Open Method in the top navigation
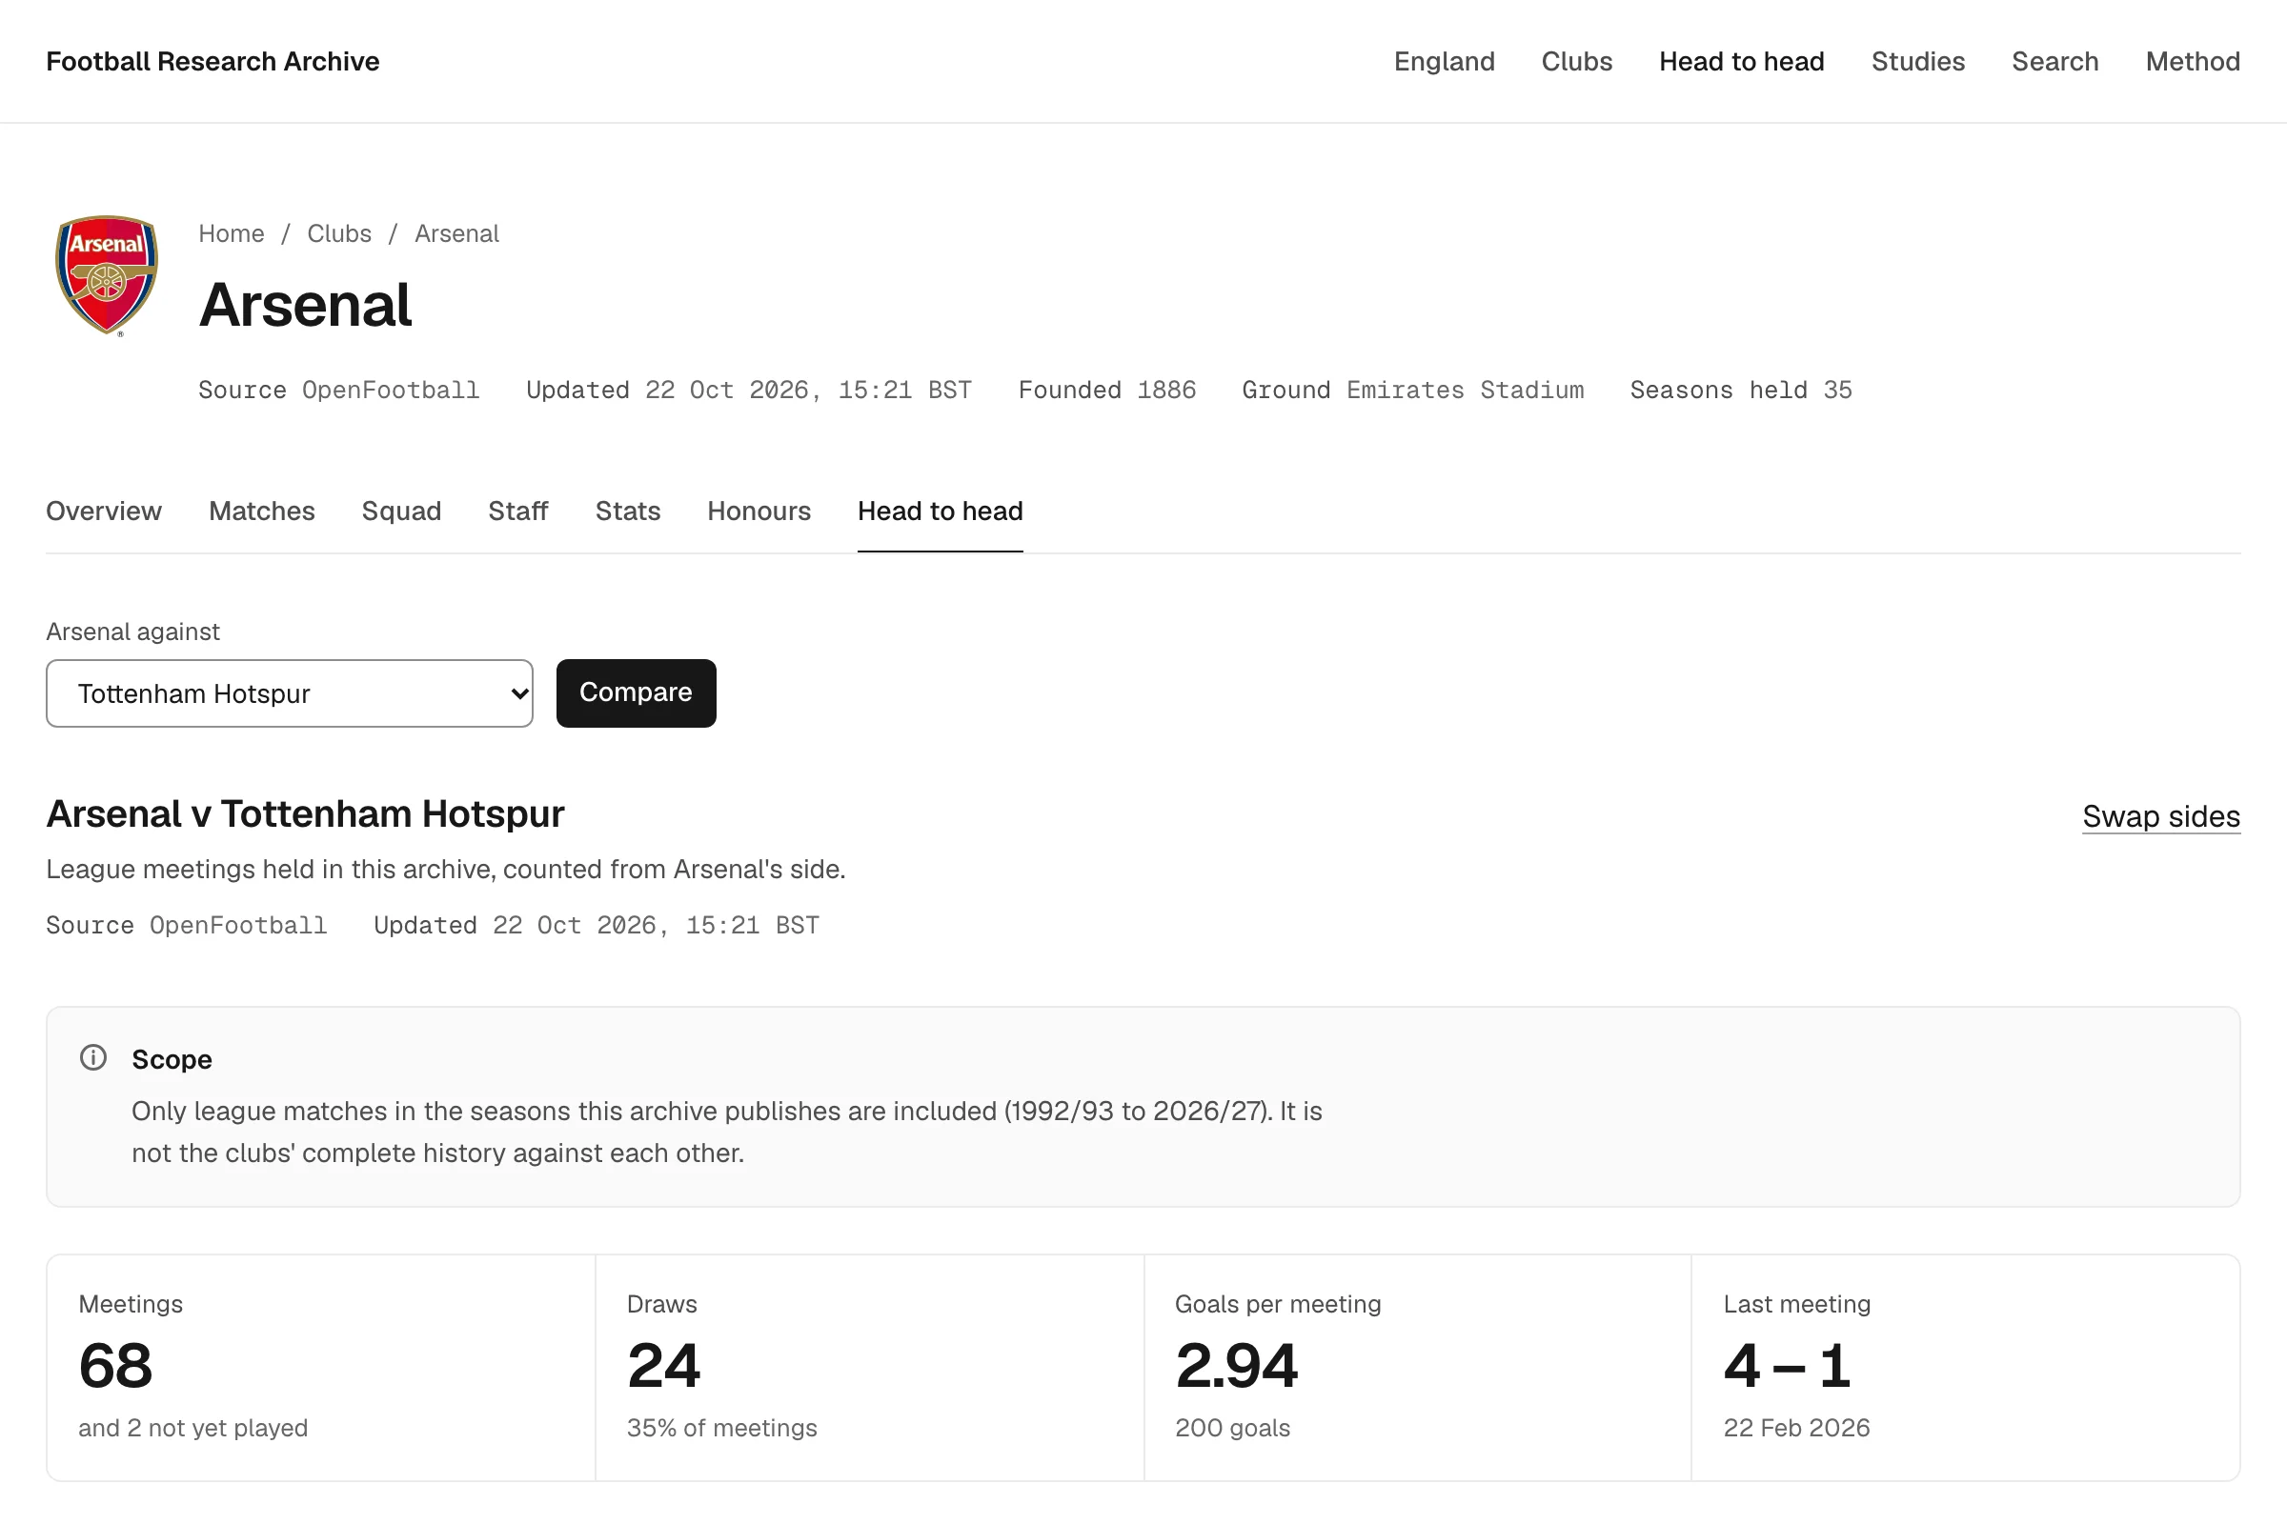The height and width of the screenshot is (1524, 2287). (2193, 61)
